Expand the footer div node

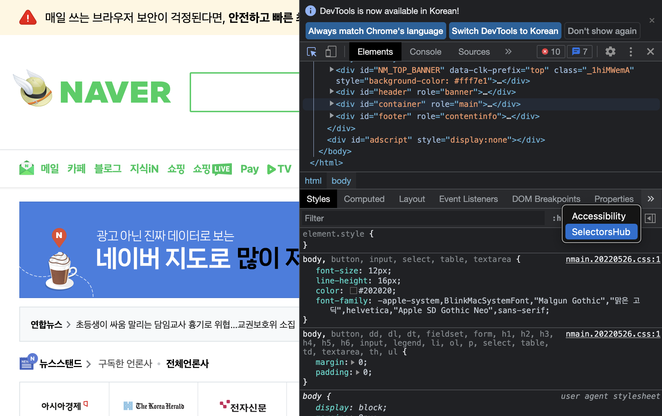(x=332, y=116)
